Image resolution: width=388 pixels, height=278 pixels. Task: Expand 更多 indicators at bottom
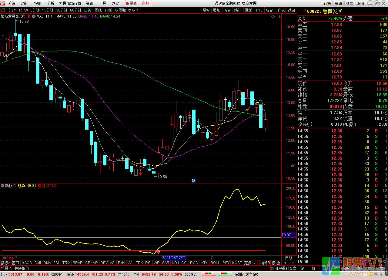click(x=248, y=263)
